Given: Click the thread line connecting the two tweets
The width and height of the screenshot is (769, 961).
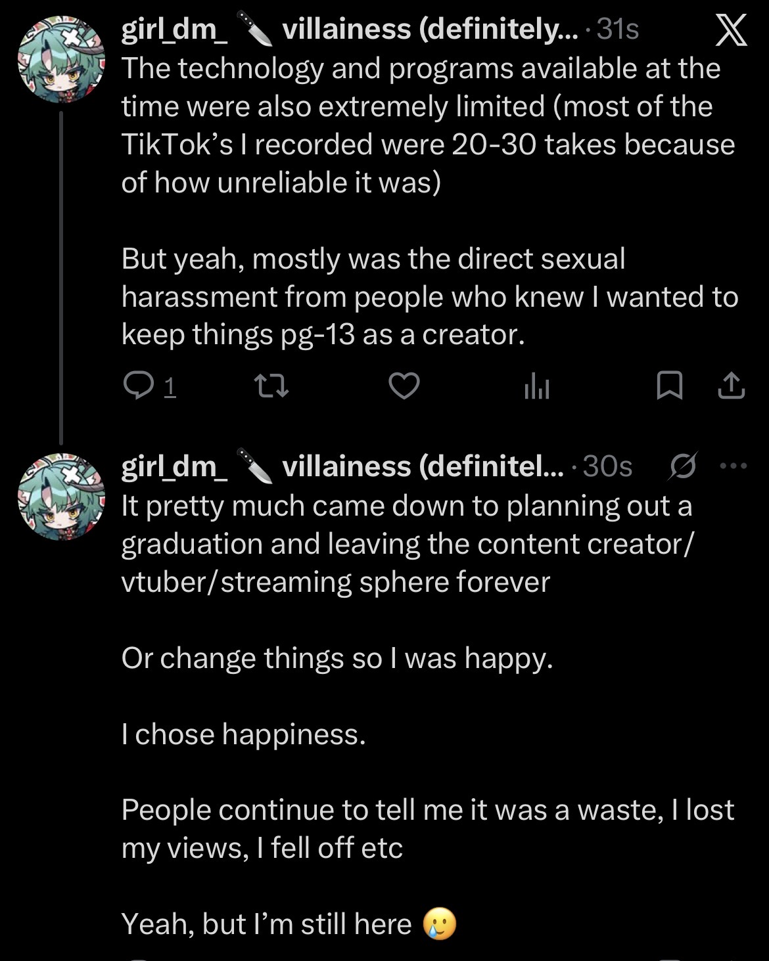Looking at the screenshot, I should pos(61,276).
